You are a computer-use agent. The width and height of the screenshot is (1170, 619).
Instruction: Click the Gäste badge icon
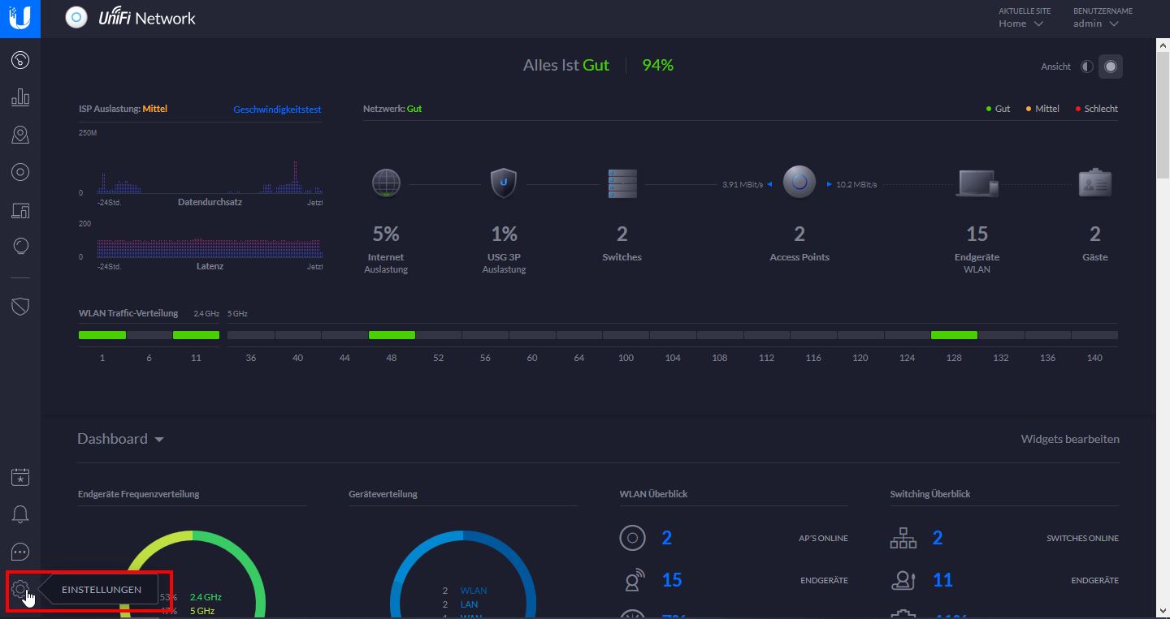point(1094,183)
